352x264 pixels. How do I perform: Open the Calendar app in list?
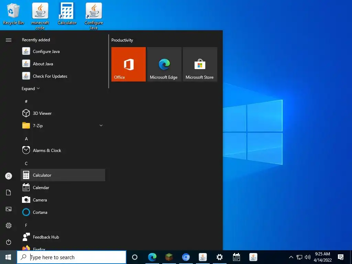point(63,187)
